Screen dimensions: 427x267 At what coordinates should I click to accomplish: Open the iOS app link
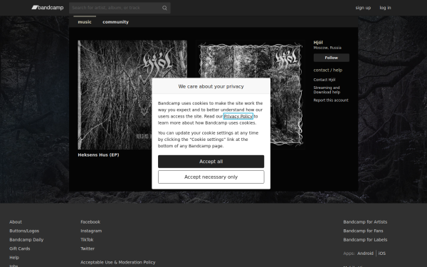pyautogui.click(x=381, y=253)
